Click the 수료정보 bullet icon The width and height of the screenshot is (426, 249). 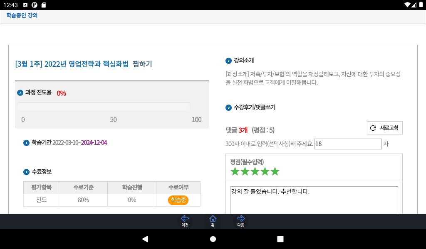click(x=26, y=172)
